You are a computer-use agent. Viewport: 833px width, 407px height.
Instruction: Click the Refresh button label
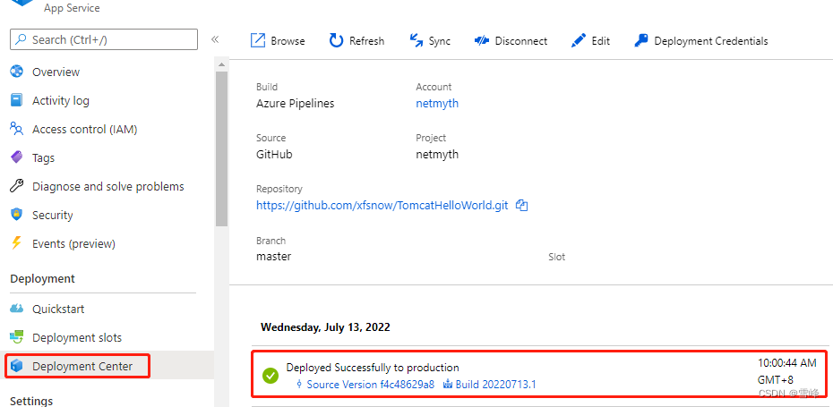[366, 41]
